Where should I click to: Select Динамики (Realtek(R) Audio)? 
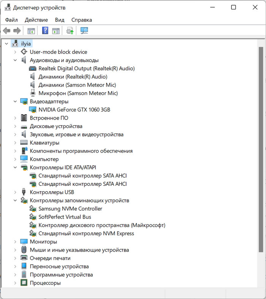pyautogui.click(x=73, y=77)
